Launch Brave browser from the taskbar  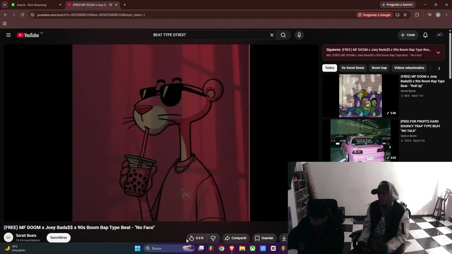[232, 248]
